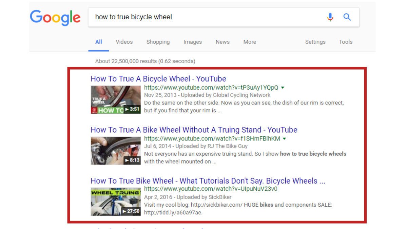
Task: Switch to the Shopping tab
Action: click(x=158, y=42)
